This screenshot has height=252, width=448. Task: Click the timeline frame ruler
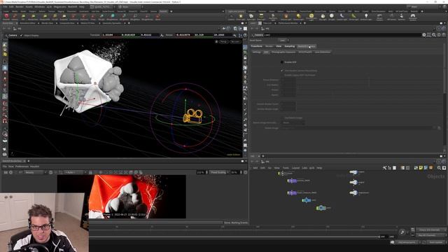pyautogui.click(x=243, y=227)
